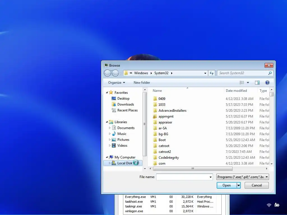
Task: Close the Browse dialog
Action: (269, 65)
